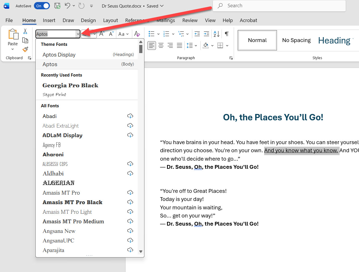Choose Aptos Display headings font
Screen dimensions: 359x272
pos(87,55)
